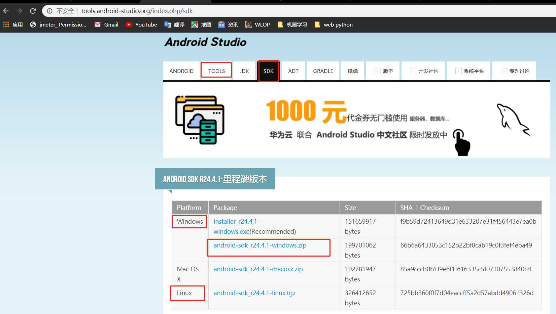The image size is (556, 314).
Task: Open the 应用 apps grid icon
Action: (6, 25)
